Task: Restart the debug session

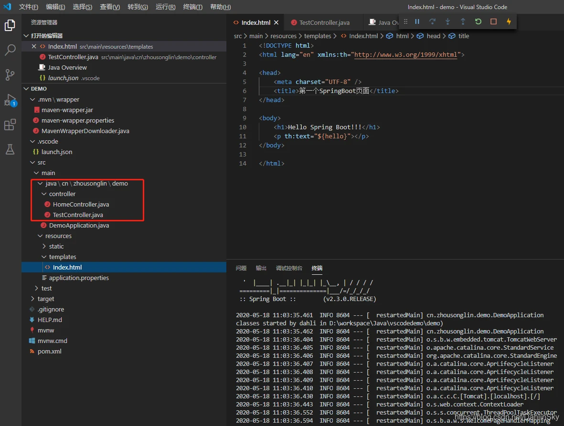Action: [x=478, y=21]
